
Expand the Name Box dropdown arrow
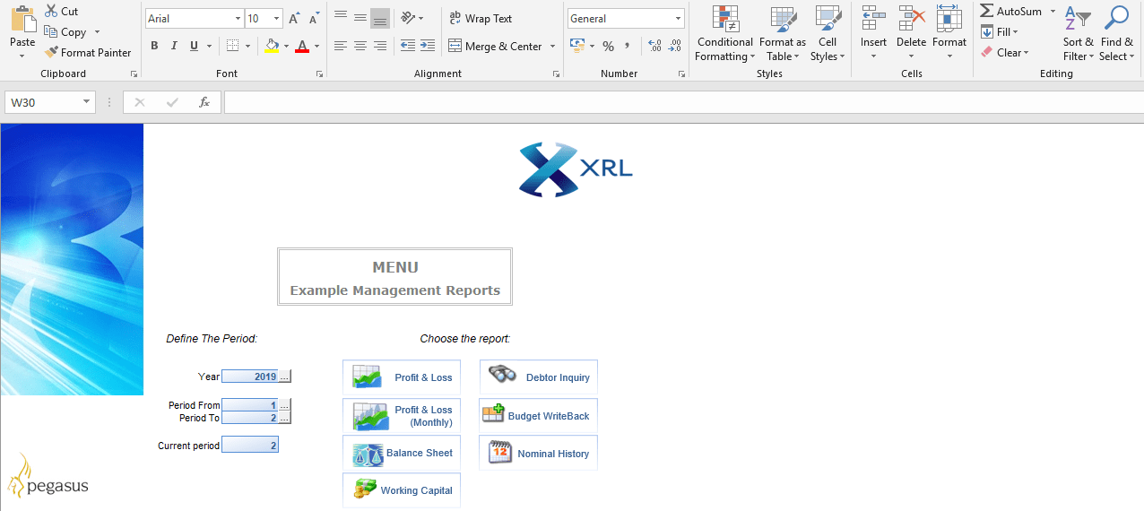[x=87, y=102]
